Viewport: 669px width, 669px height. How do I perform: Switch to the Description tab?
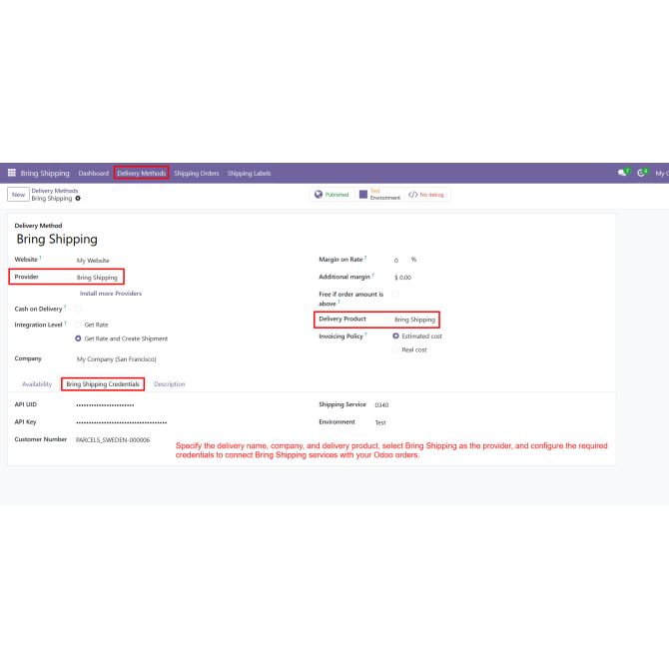170,384
